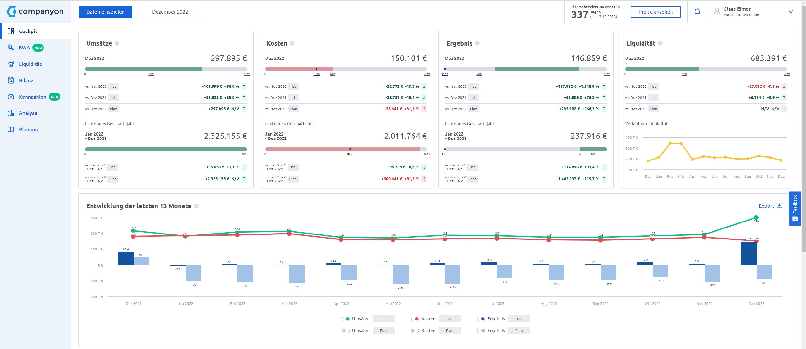This screenshot has height=349, width=806.
Task: Click the Daten einspielen button
Action: click(x=105, y=11)
